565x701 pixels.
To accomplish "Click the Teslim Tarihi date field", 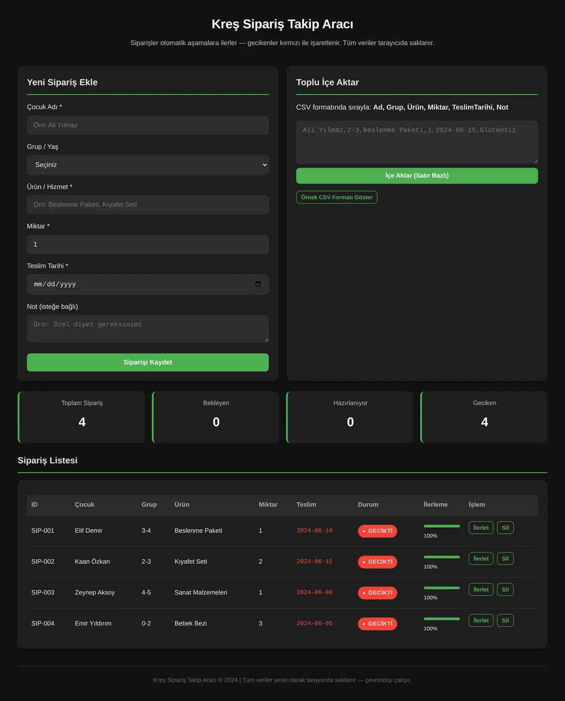I will click(148, 285).
